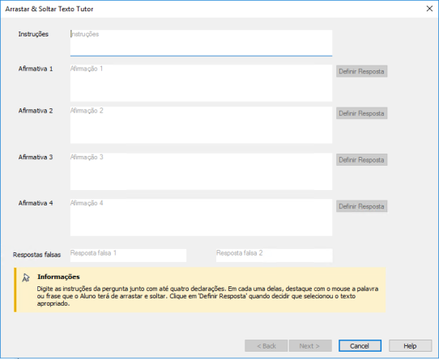Click the Instruções text field
439x359 pixels.
[x=201, y=43]
